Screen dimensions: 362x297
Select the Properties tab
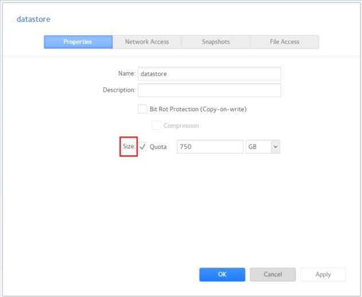click(x=79, y=42)
